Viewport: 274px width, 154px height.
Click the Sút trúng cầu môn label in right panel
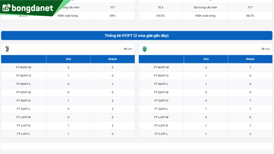[206, 7]
